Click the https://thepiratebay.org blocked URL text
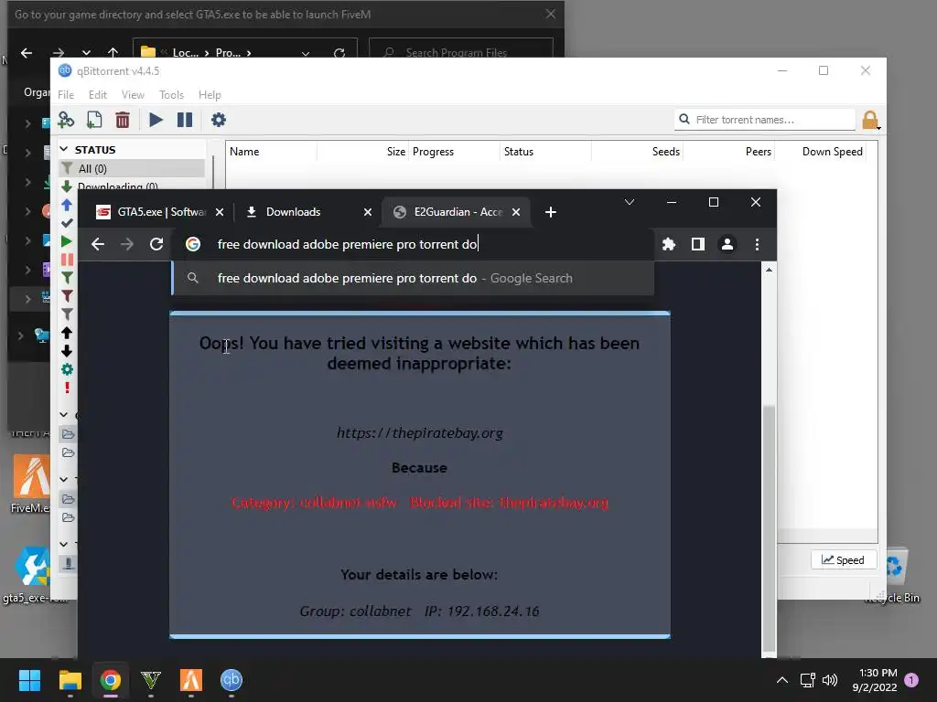The width and height of the screenshot is (937, 702). click(419, 432)
